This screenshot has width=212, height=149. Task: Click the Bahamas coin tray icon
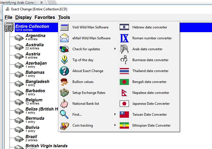coord(19,74)
